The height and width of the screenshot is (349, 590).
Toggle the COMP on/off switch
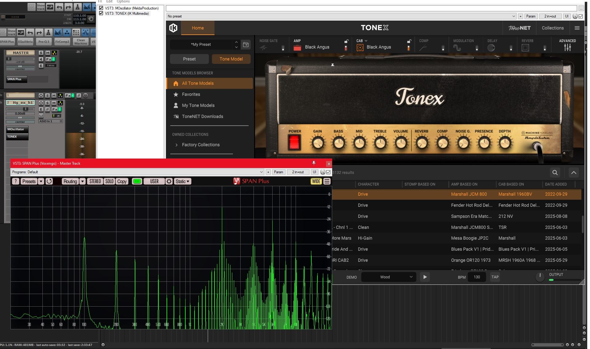pyautogui.click(x=443, y=48)
